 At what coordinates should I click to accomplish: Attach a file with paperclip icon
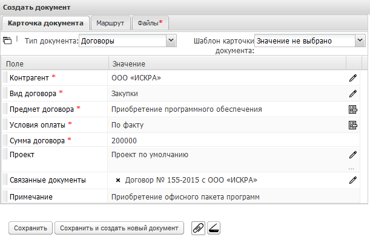click(x=198, y=228)
